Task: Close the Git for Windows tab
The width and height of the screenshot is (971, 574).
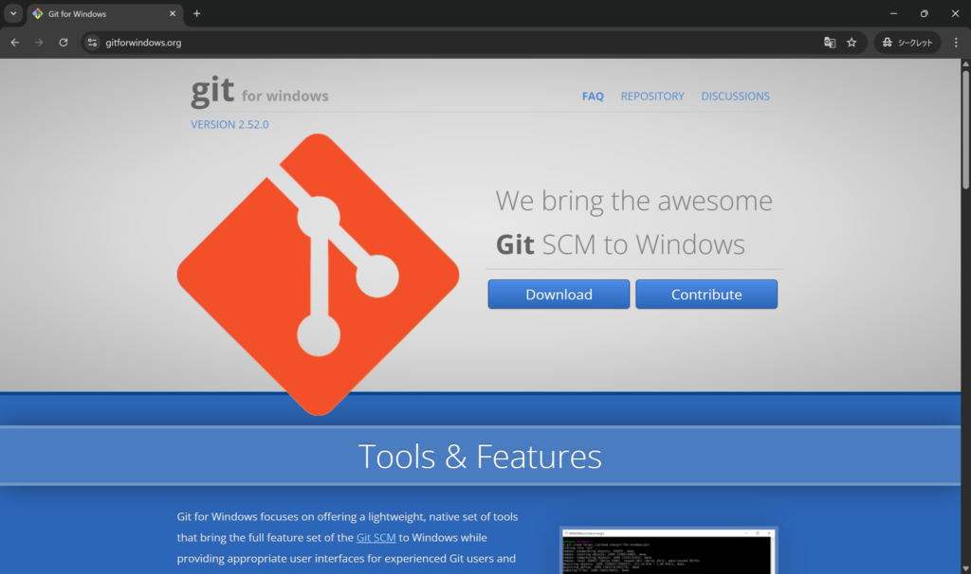Action: [x=172, y=14]
